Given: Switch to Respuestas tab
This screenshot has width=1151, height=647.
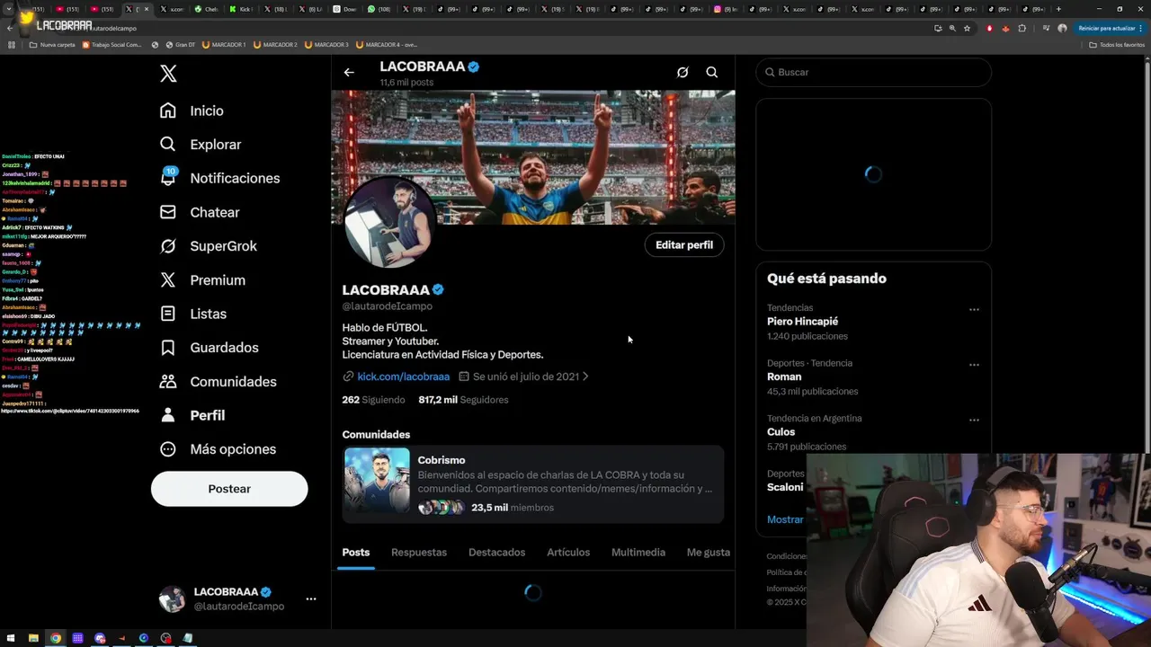Looking at the screenshot, I should [x=419, y=553].
